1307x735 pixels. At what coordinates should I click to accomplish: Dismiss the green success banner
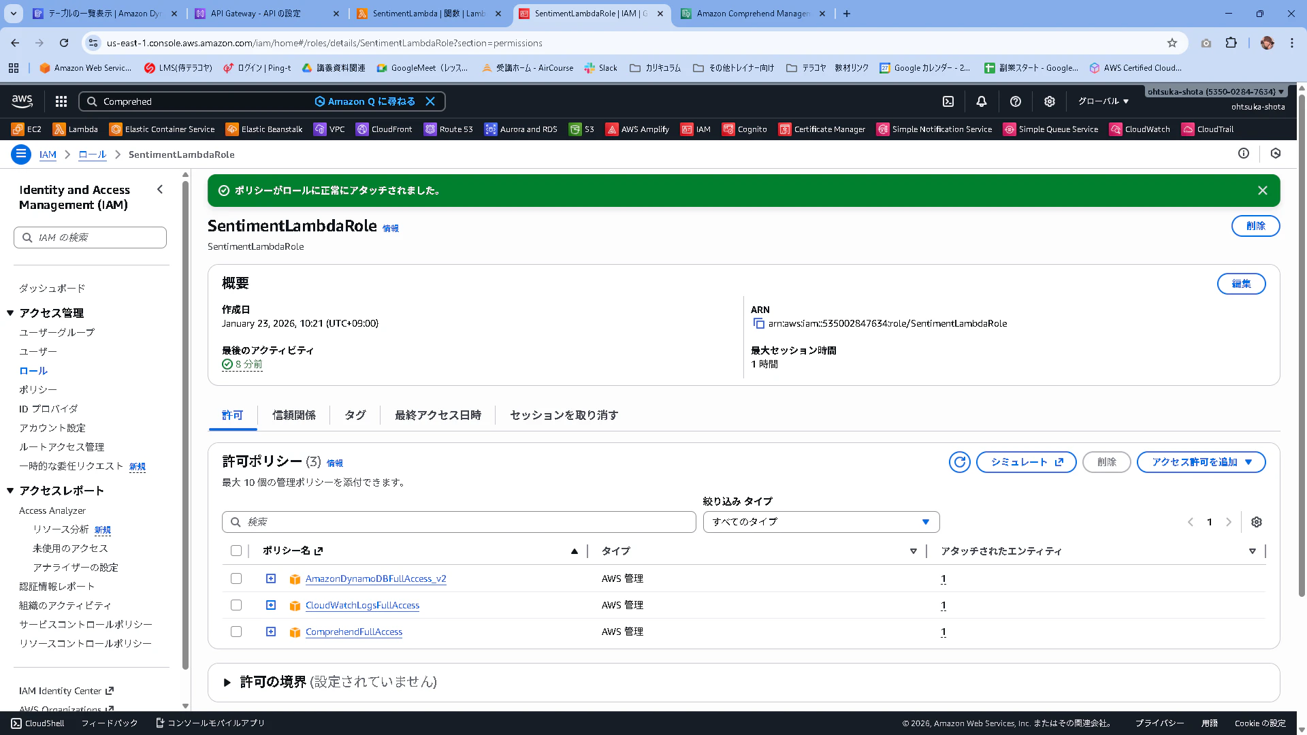pos(1263,191)
